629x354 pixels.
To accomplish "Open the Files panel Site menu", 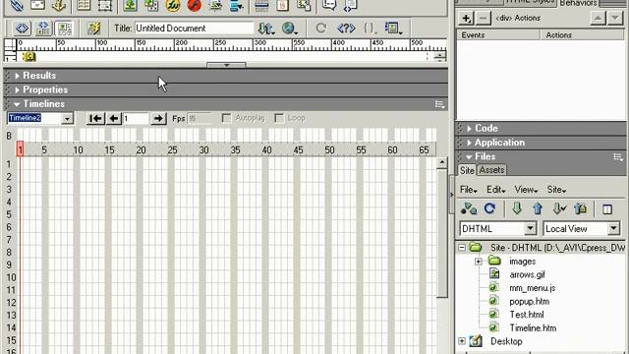I will (557, 190).
